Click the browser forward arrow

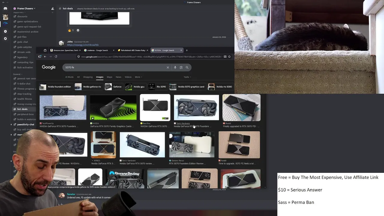click(x=50, y=56)
